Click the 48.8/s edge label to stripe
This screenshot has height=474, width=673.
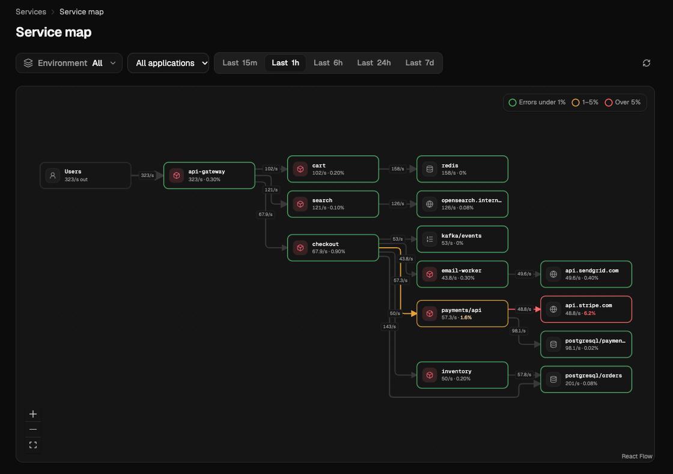click(x=524, y=309)
